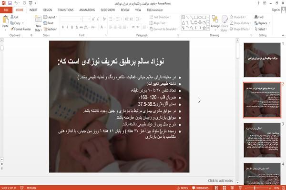Click zoom in plus button
This screenshot has width=286, height=190.
tap(270, 188)
